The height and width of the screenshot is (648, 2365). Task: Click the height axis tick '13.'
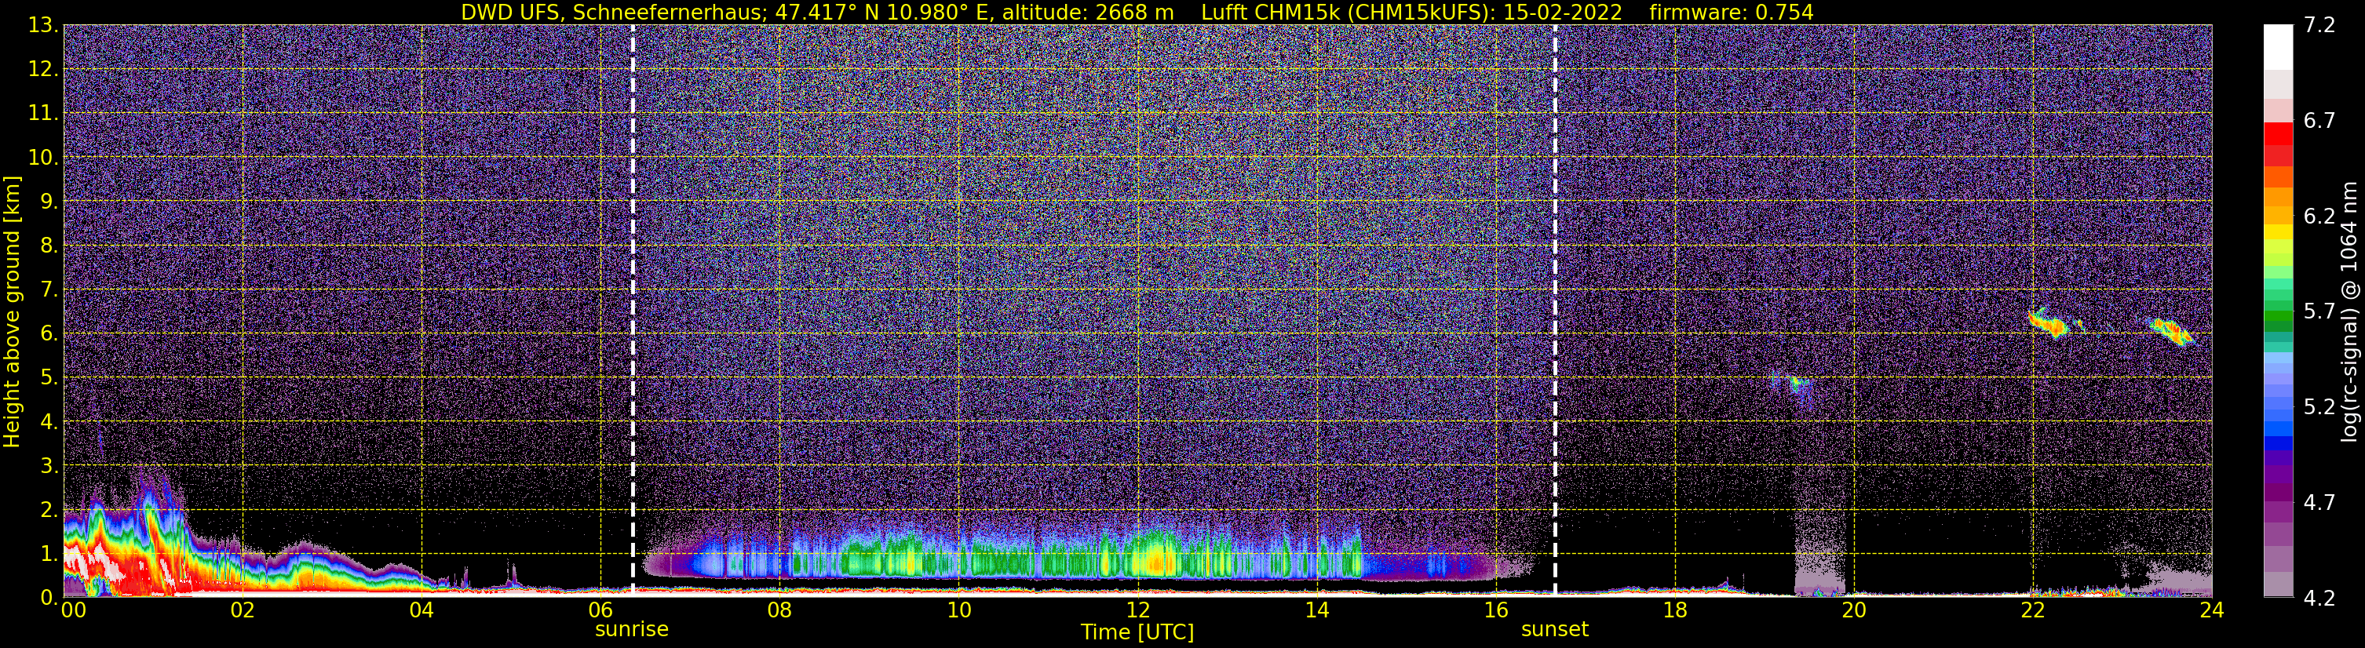42,26
